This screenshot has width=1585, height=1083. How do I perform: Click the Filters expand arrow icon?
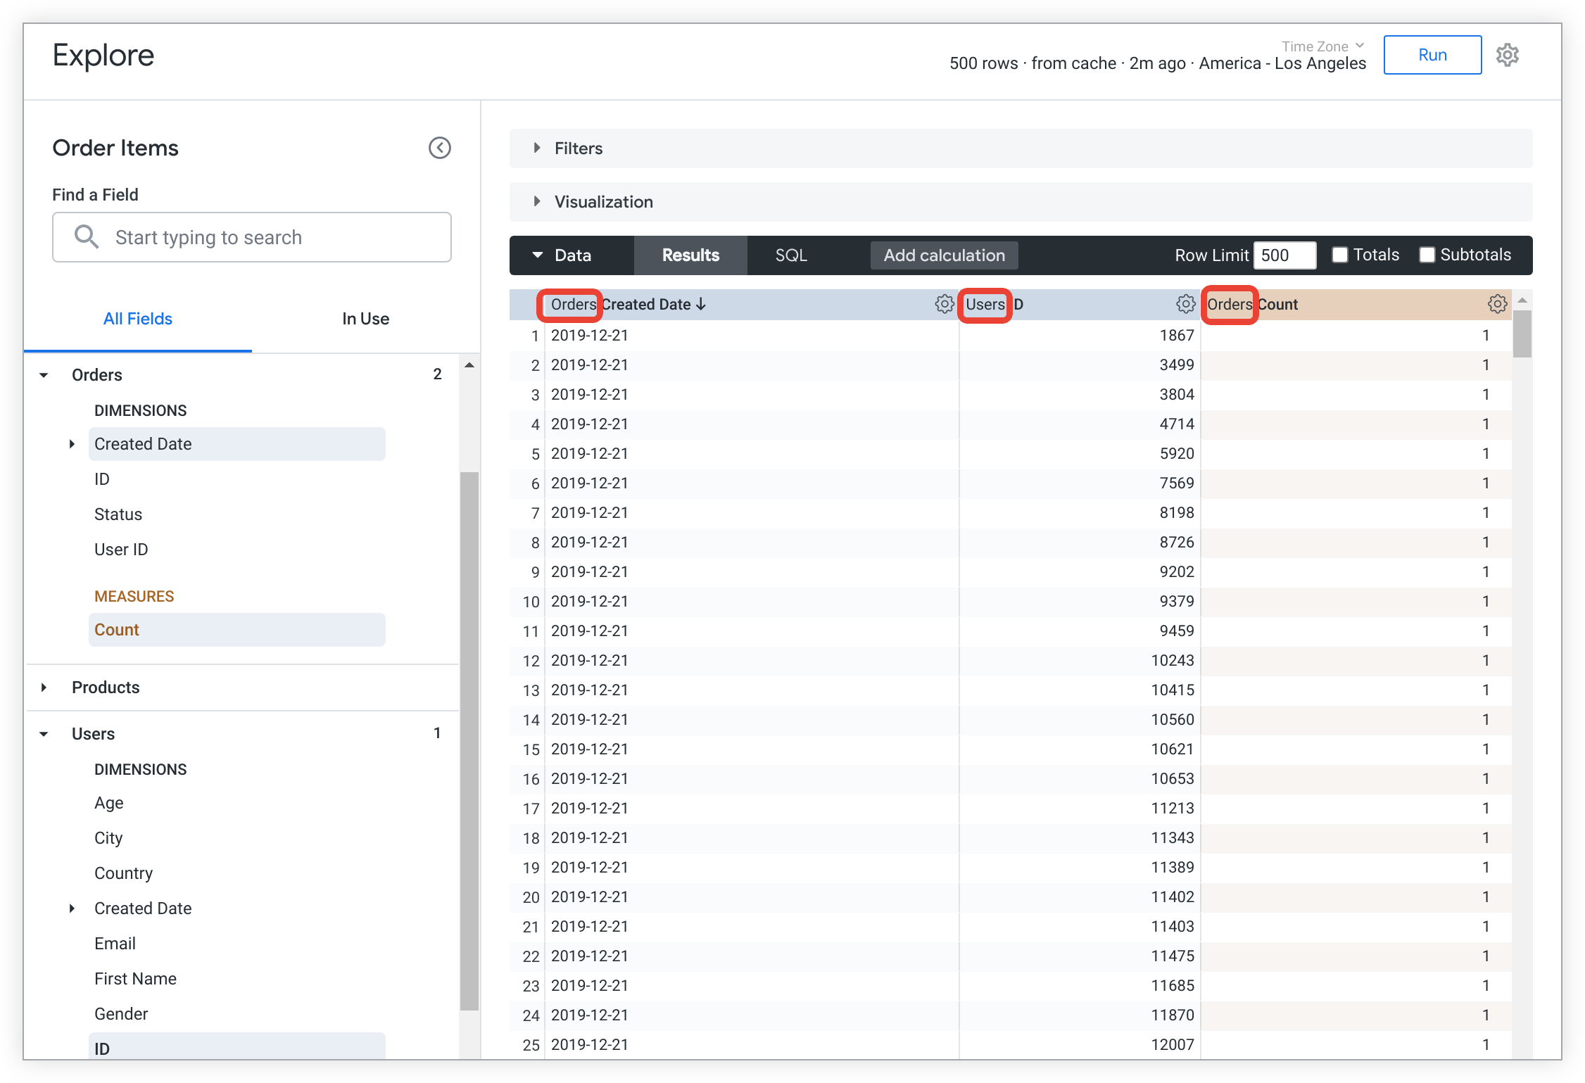point(537,148)
